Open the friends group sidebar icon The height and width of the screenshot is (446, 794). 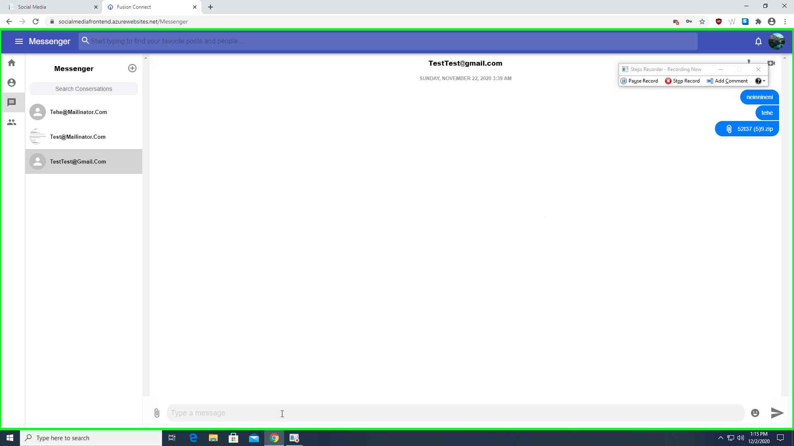(x=12, y=122)
